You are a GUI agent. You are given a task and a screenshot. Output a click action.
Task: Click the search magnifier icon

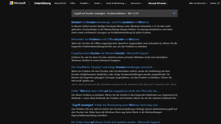tap(218, 3)
